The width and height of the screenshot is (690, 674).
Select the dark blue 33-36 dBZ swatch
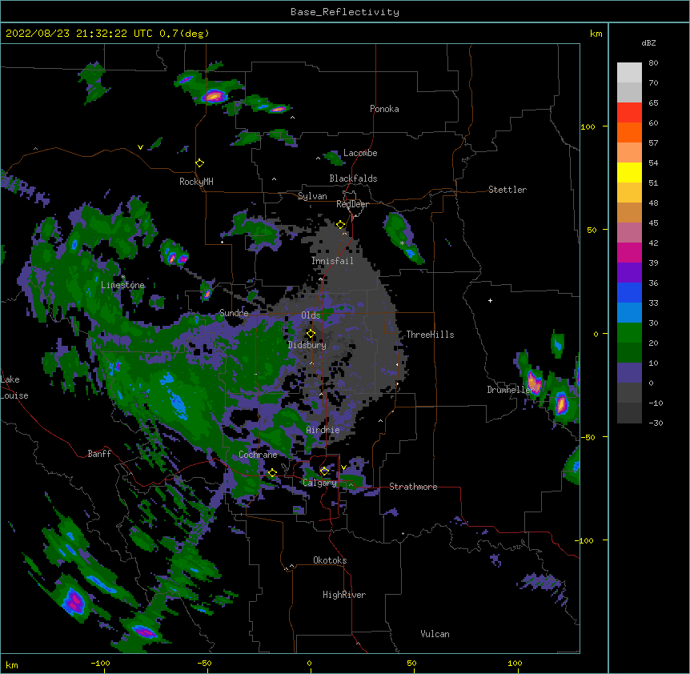629,293
